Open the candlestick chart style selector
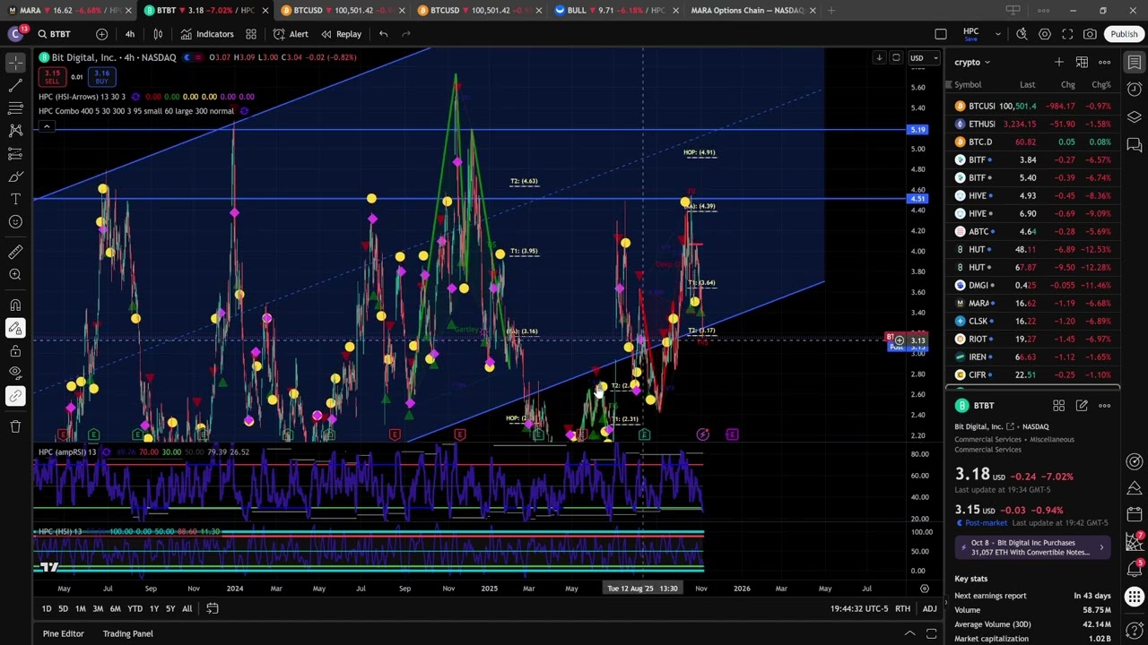Image resolution: width=1148 pixels, height=645 pixels. tap(158, 34)
